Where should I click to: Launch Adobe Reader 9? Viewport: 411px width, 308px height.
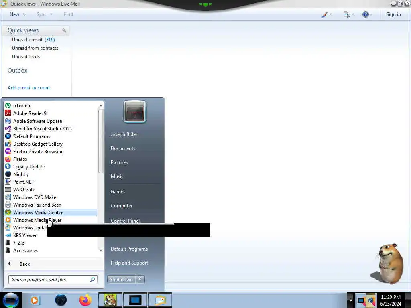(51, 113)
